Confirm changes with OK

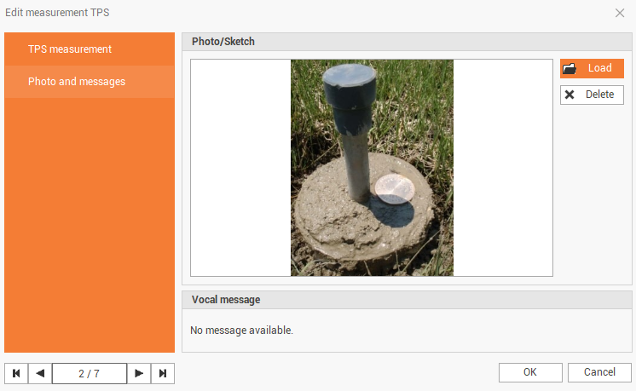(x=530, y=372)
